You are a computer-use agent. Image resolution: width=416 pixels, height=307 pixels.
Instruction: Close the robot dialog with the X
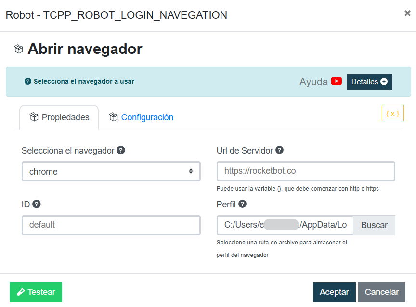coord(407,13)
